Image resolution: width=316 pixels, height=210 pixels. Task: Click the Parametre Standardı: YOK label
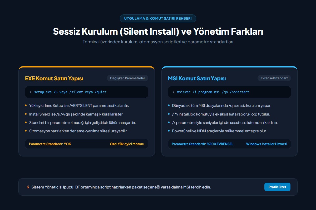[x=50, y=144]
